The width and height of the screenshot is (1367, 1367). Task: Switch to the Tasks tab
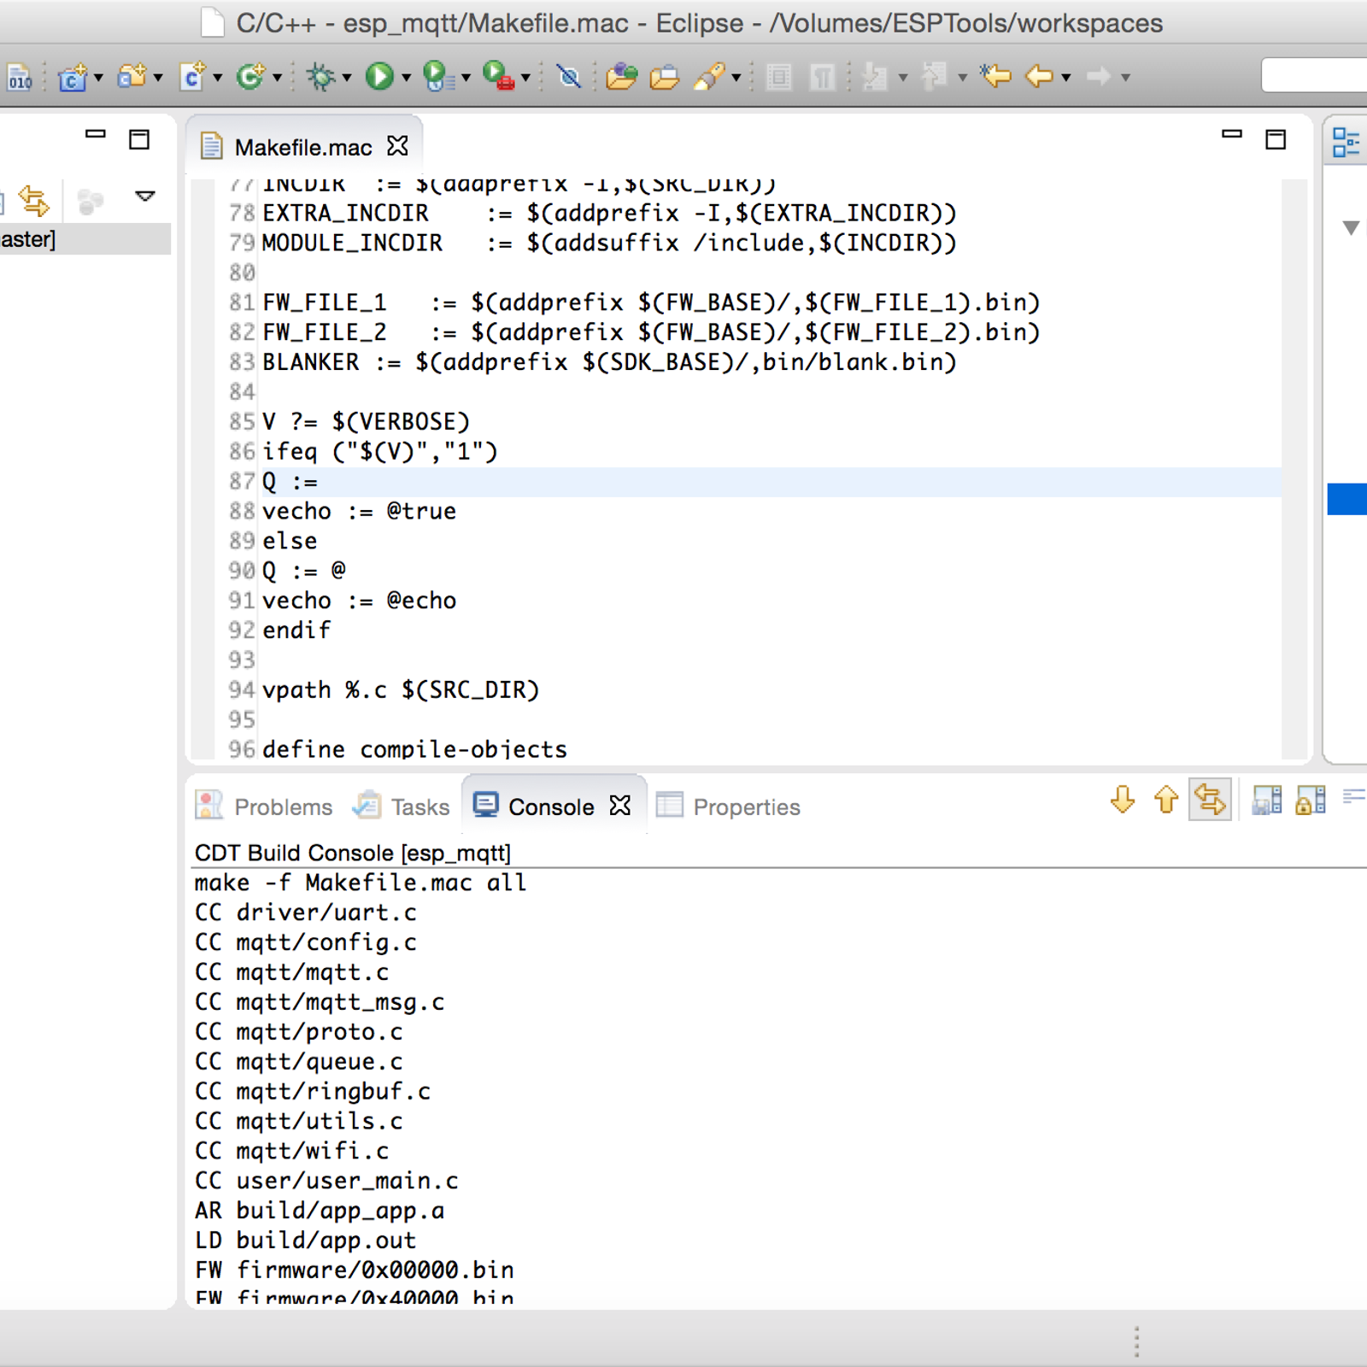point(402,806)
